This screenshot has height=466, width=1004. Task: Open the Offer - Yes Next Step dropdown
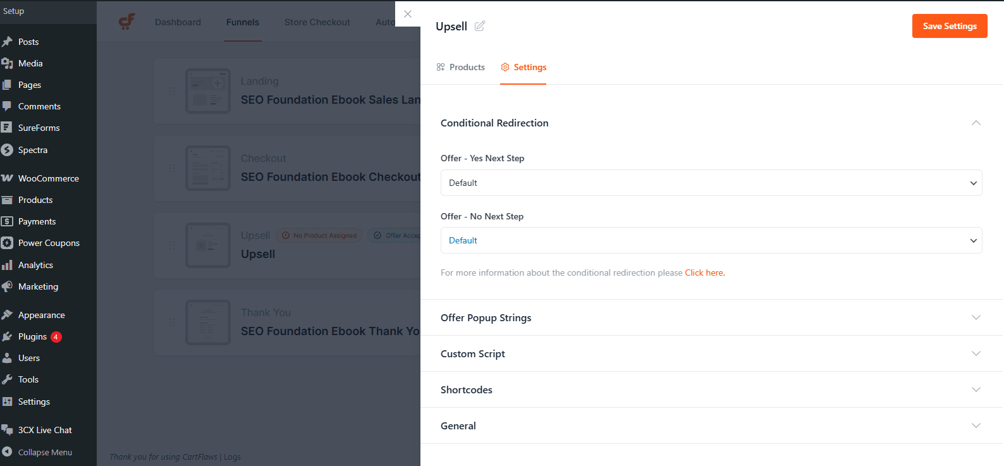[x=711, y=183]
